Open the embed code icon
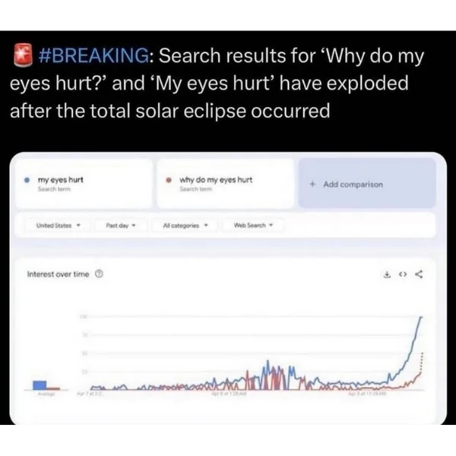 (x=403, y=274)
